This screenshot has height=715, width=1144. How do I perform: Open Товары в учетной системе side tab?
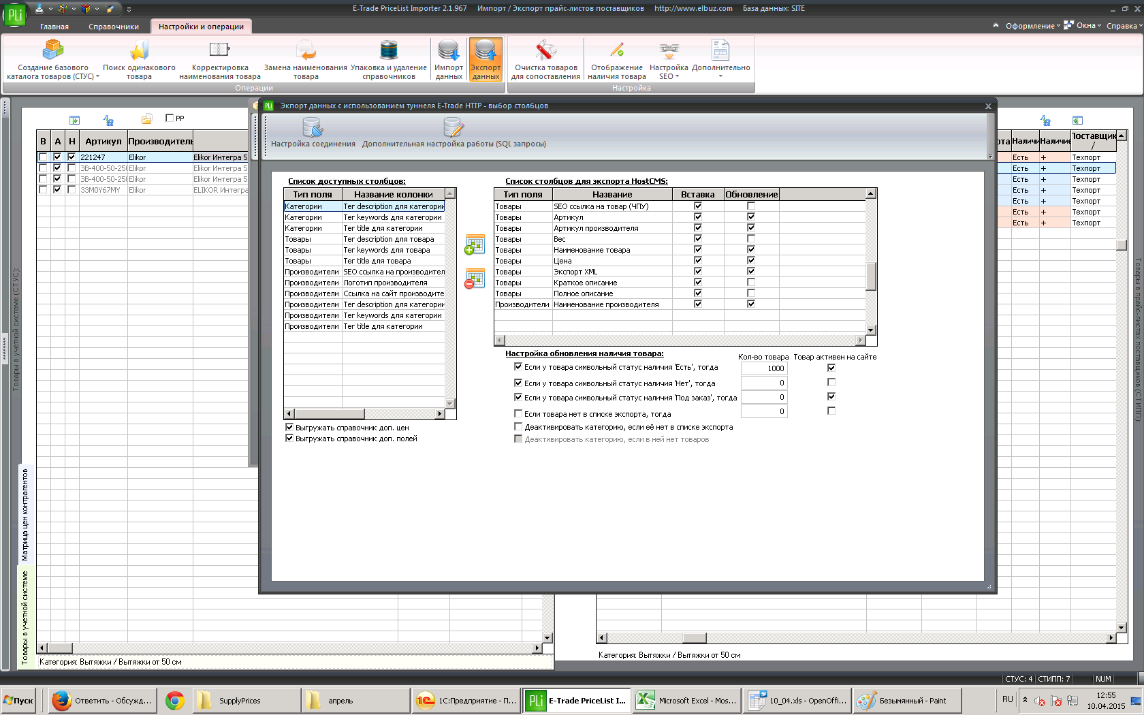(25, 617)
